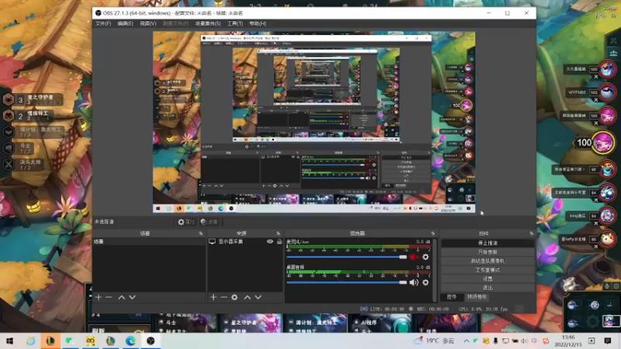Image resolution: width=621 pixels, height=349 pixels.
Task: Open the notification center icon in the tray
Action: click(x=608, y=340)
